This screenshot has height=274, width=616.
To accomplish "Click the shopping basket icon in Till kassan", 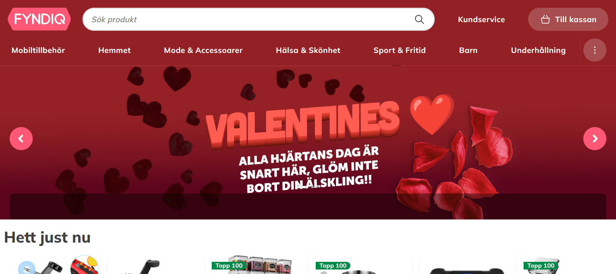I will tap(545, 19).
